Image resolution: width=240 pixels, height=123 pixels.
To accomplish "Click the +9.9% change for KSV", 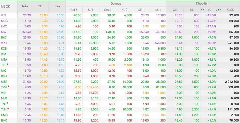I will [x=212, y=32].
